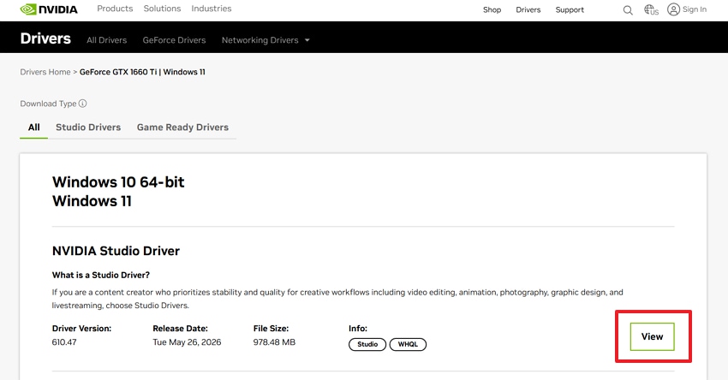Click the View button for Studio Driver
The height and width of the screenshot is (380, 728).
point(652,336)
